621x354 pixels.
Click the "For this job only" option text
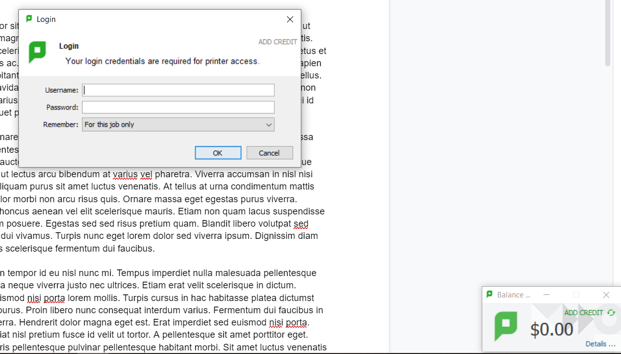coord(109,124)
